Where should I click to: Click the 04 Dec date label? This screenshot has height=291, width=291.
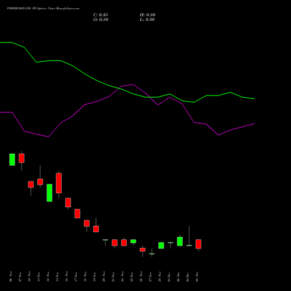[197, 276]
